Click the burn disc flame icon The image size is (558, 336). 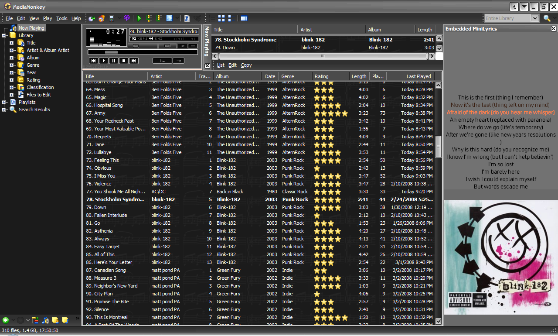[x=102, y=18]
